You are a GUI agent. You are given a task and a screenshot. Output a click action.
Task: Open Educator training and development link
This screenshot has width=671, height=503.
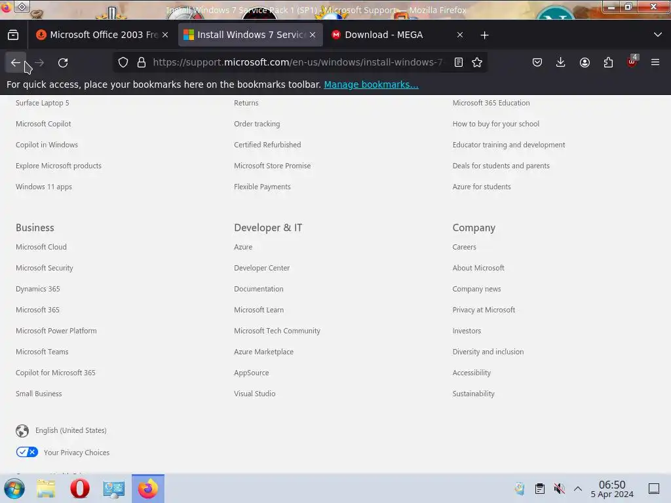pyautogui.click(x=508, y=145)
